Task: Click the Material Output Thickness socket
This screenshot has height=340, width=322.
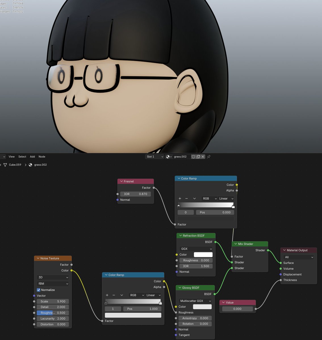Action: point(281,280)
